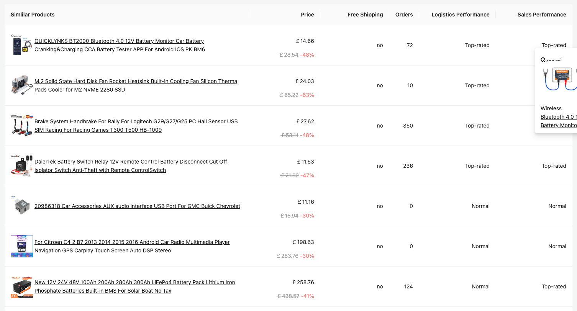Click the £ 258.76 price
Screen dimensions: 577x311
(303, 282)
